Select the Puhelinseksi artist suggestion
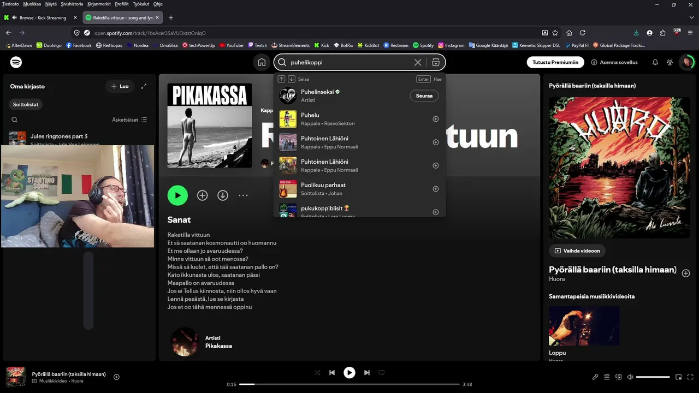 [360, 96]
